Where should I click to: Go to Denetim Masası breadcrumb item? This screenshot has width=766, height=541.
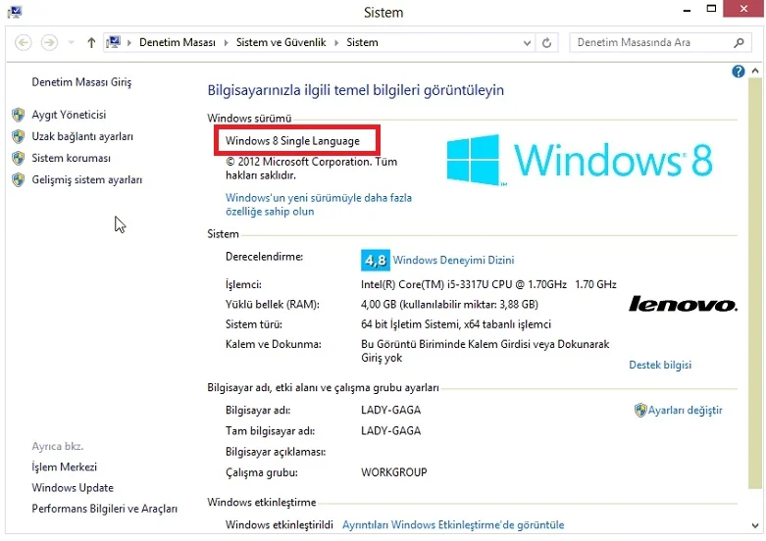click(177, 43)
